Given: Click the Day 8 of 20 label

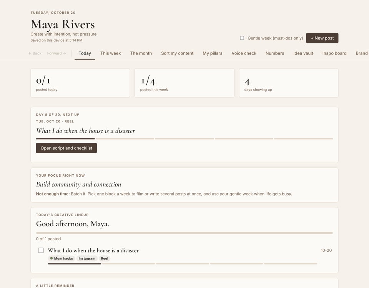Looking at the screenshot, I should (x=58, y=115).
